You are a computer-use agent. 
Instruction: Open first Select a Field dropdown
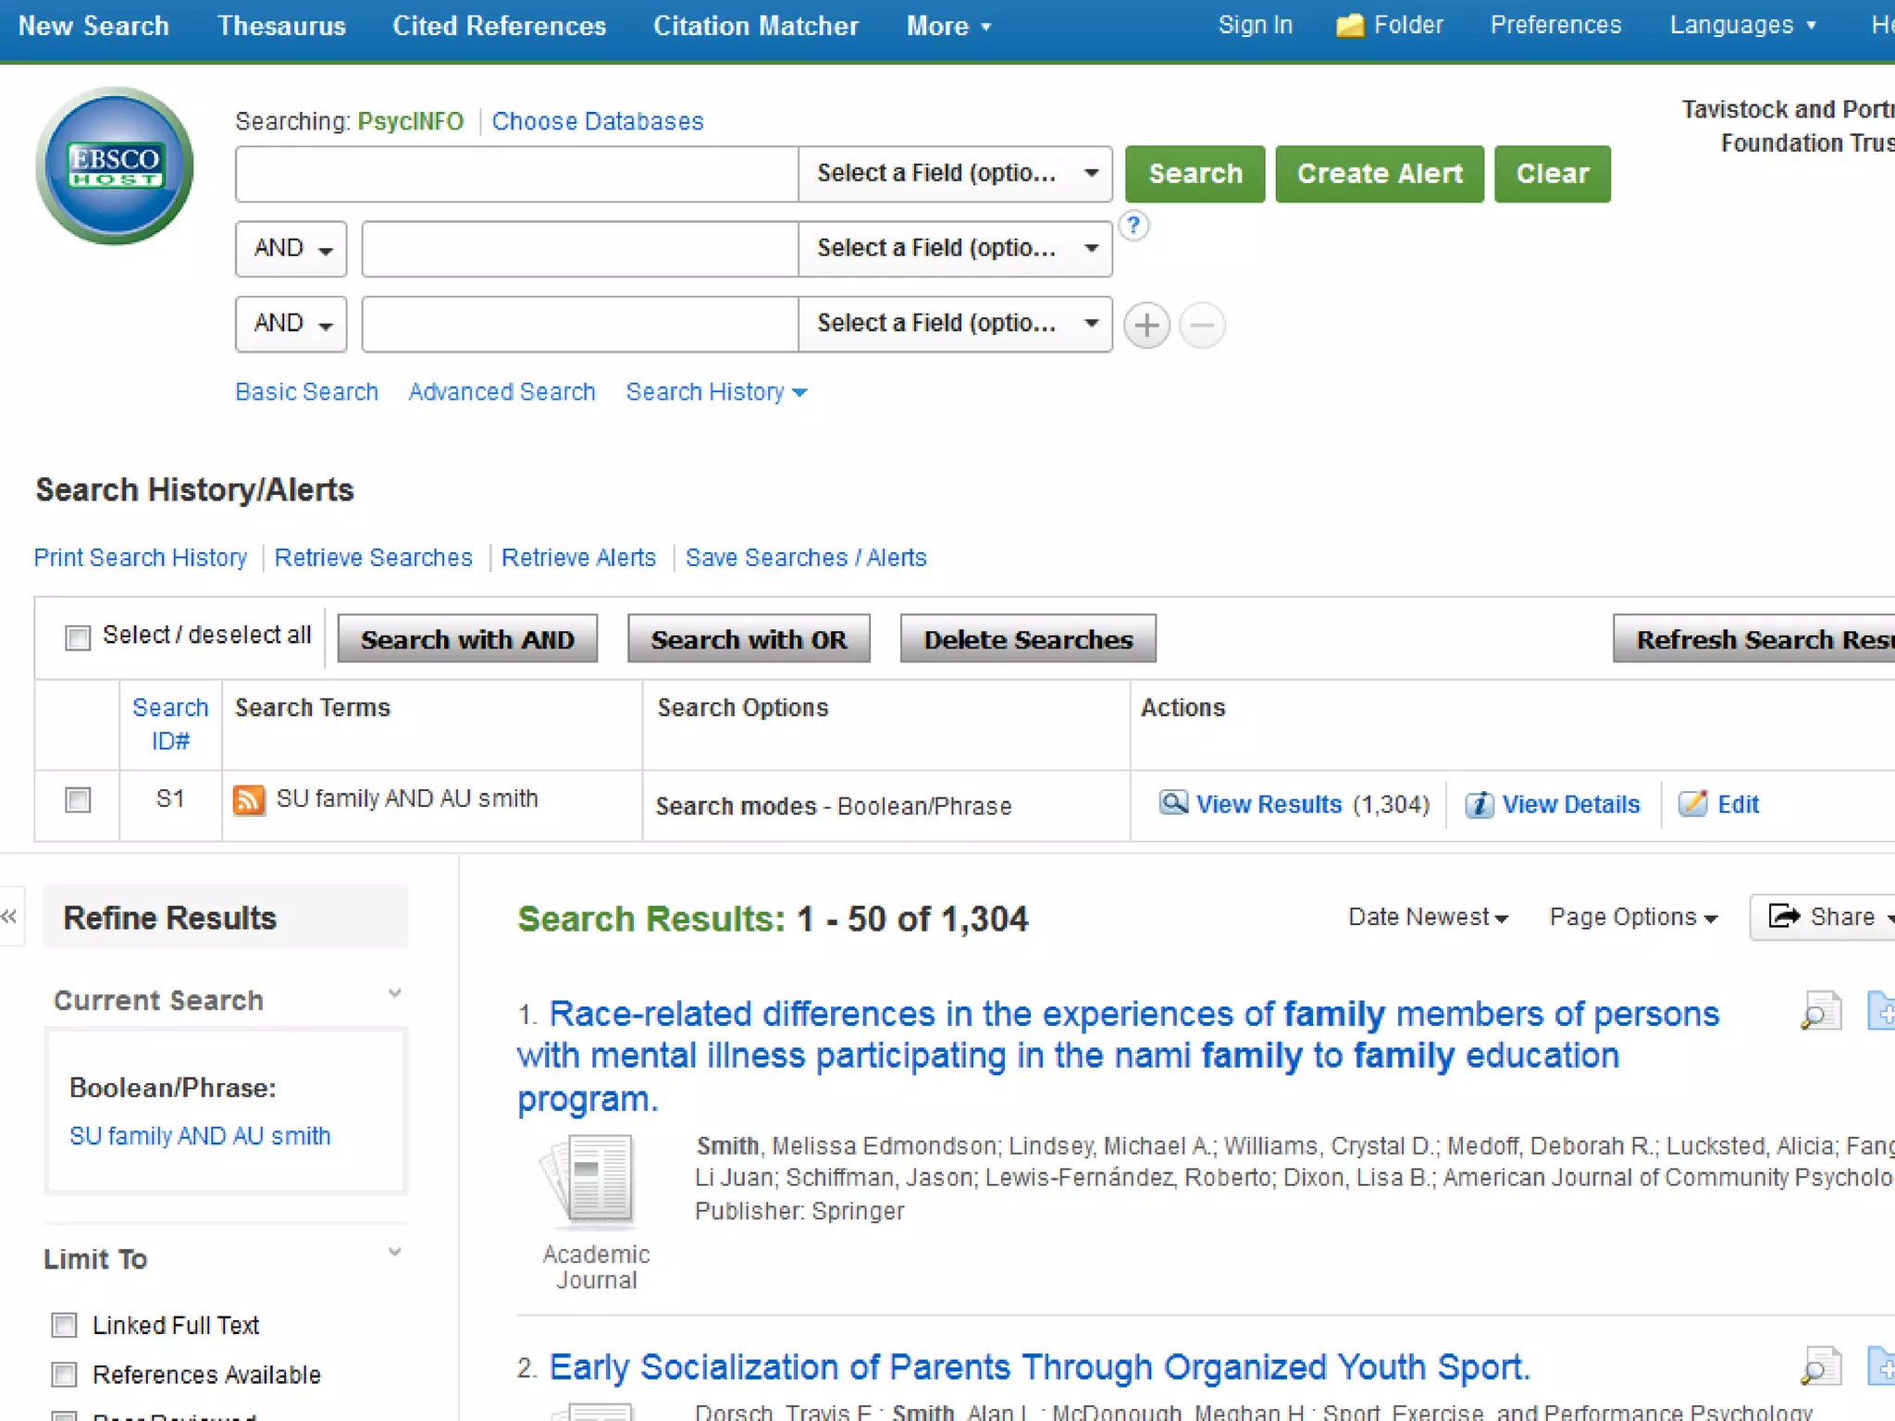point(954,174)
